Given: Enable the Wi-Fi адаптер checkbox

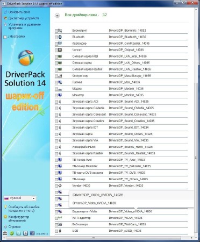Looking at the screenshot, I should coord(56,218).
